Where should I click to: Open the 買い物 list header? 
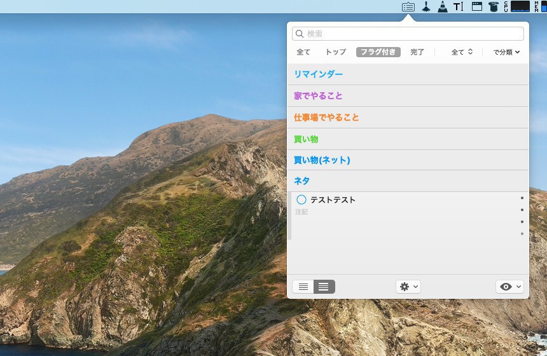[x=306, y=139]
